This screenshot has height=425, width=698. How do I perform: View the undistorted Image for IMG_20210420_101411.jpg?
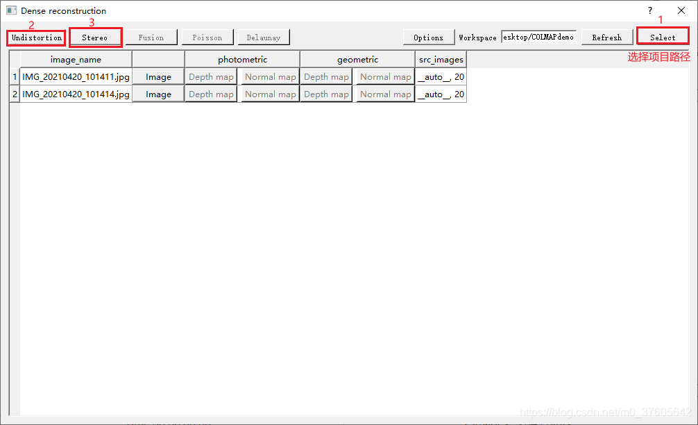[158, 76]
